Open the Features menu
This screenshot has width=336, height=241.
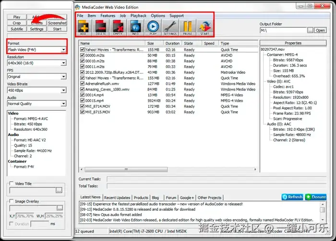(108, 16)
